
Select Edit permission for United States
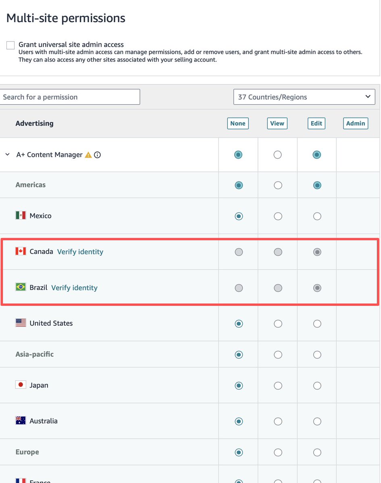click(317, 323)
